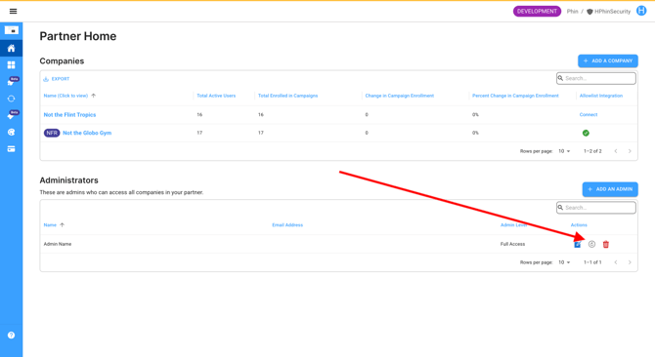Click the Add a Company button
This screenshot has width=655, height=357.
[x=608, y=60]
